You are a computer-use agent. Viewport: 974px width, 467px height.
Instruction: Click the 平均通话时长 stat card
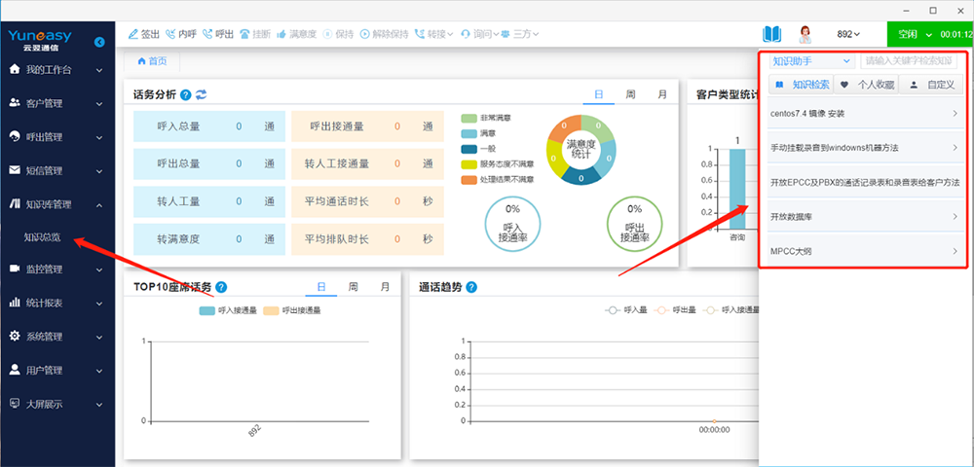[368, 201]
